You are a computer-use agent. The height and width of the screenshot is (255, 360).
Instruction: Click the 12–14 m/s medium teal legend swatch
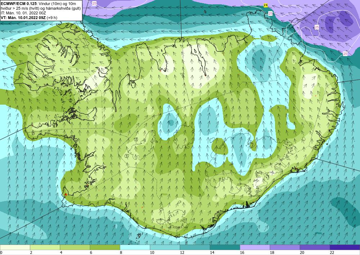click(195, 247)
